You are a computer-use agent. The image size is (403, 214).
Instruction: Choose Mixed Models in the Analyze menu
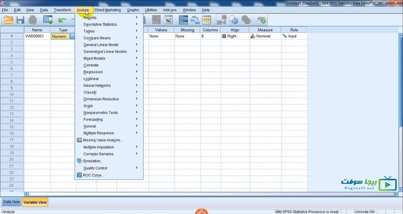click(109, 58)
